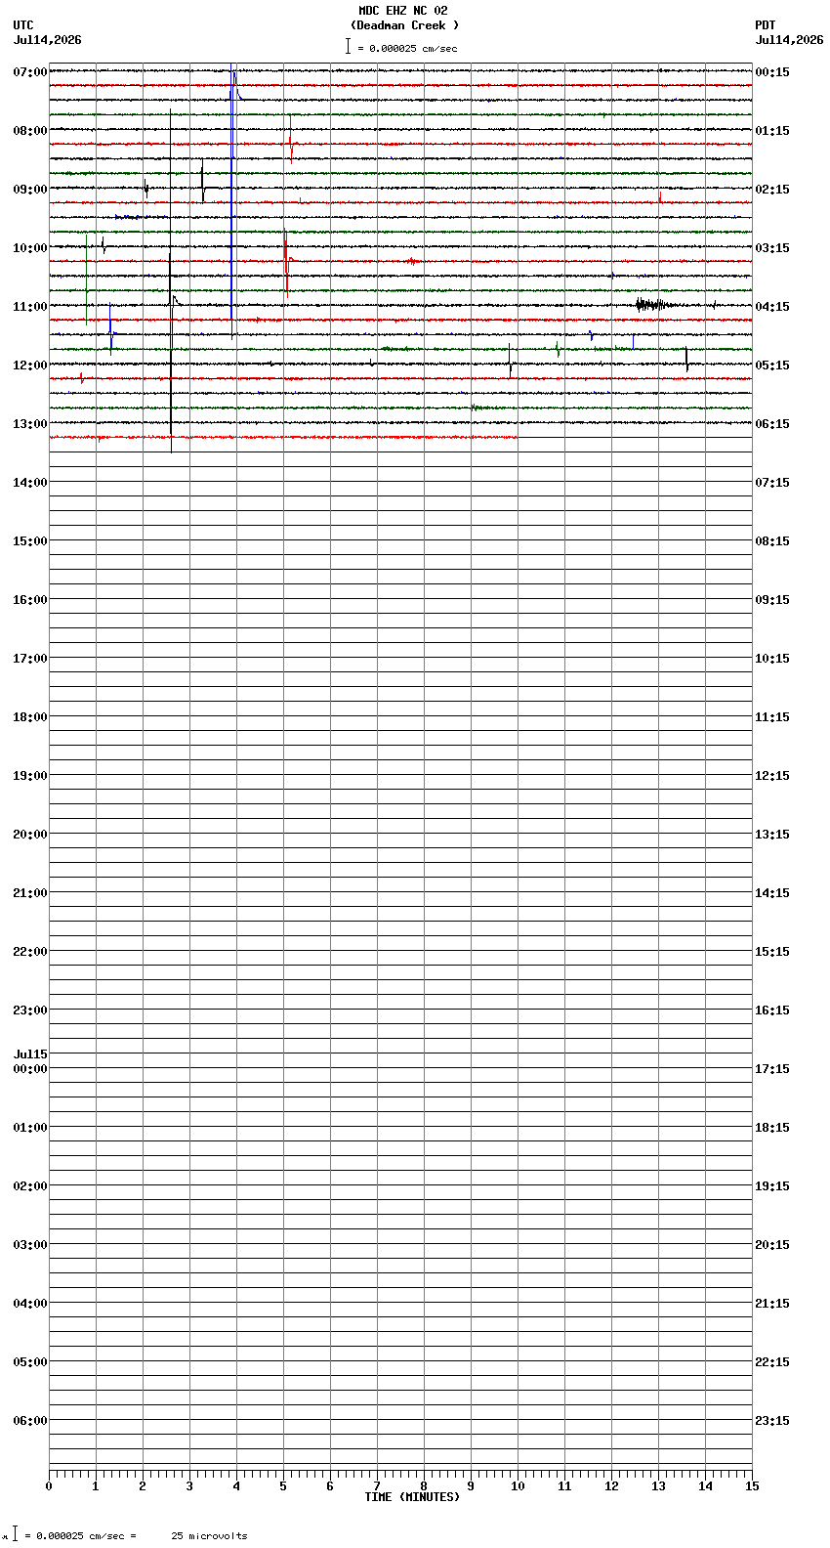Click the 18:00 UTC row label
The width and height of the screenshot is (830, 1548).
point(30,717)
